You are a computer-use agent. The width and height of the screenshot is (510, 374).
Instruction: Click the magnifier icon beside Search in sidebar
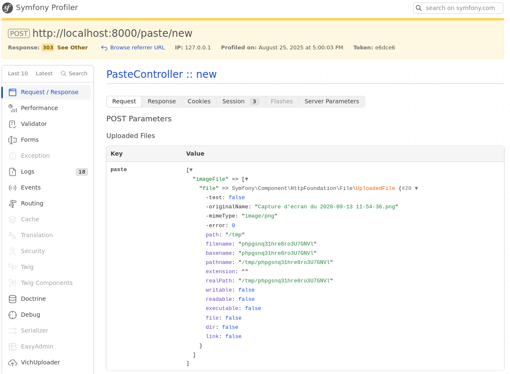[64, 74]
